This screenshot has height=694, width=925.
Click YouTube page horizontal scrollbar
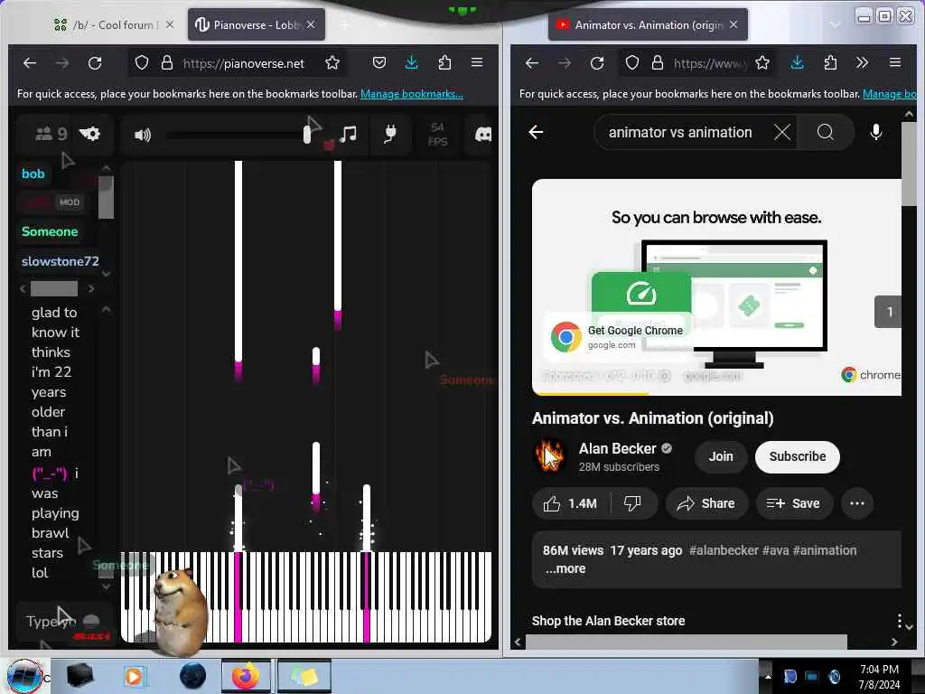[x=686, y=642]
